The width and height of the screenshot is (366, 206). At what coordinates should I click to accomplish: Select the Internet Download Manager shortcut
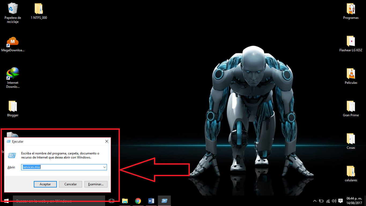13,78
